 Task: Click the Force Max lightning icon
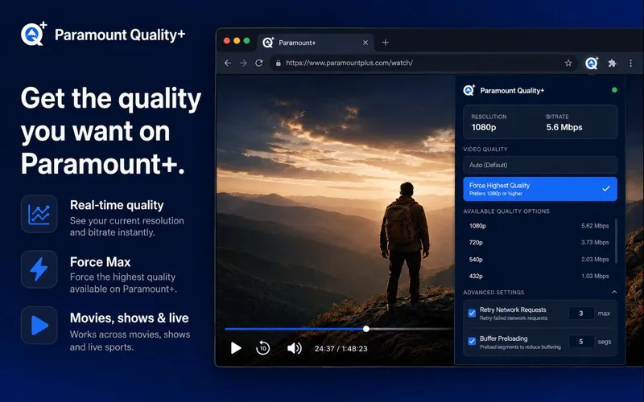coord(39,269)
